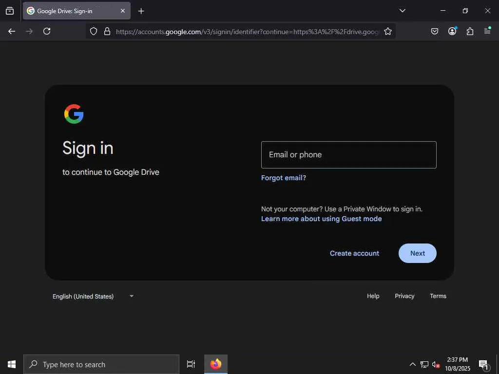The image size is (499, 374).
Task: Open Task View on taskbar
Action: [x=191, y=364]
